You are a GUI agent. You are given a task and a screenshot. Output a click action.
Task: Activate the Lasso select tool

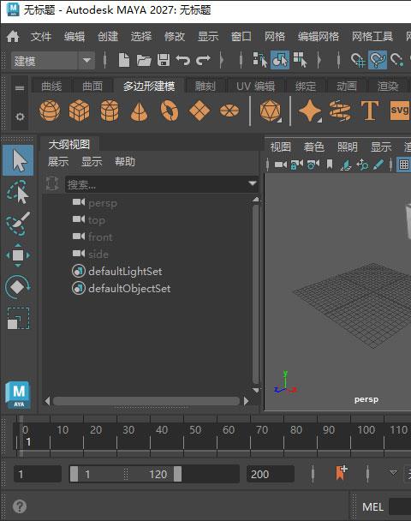[x=18, y=192]
